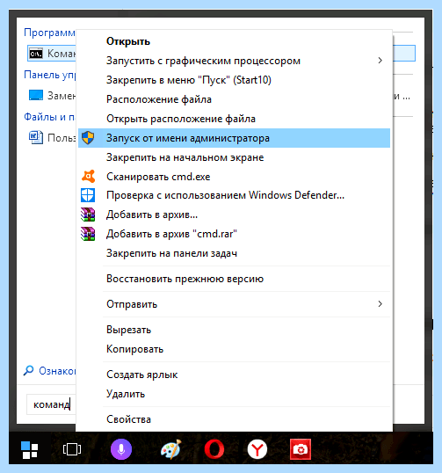Click the Панель управления category heading

pos(49,75)
